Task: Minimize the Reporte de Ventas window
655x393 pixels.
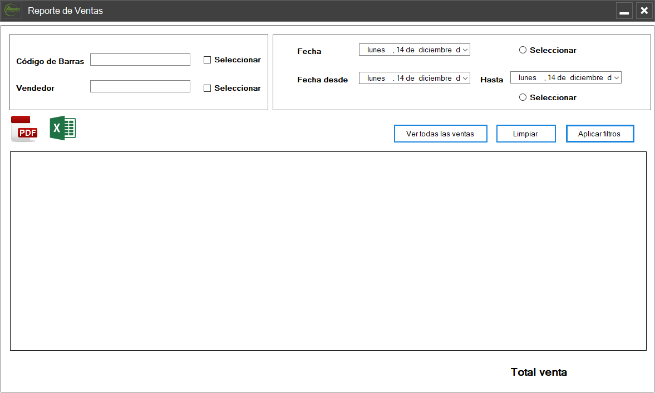Action: [624, 11]
